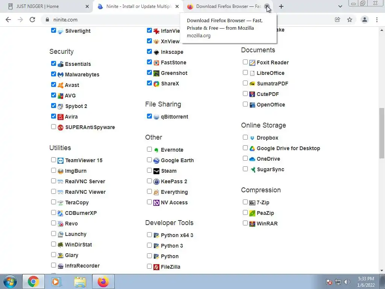Click the ShareX app icon

(156, 84)
